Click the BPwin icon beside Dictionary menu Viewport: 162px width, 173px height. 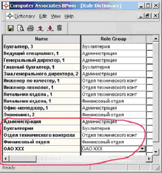click(x=10, y=16)
